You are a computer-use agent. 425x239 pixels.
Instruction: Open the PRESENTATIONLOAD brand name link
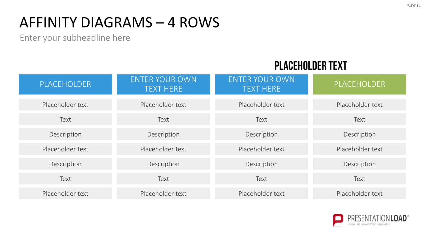[377, 218]
